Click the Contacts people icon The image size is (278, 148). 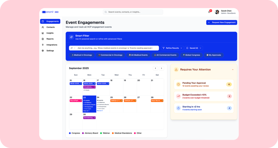[43, 27]
